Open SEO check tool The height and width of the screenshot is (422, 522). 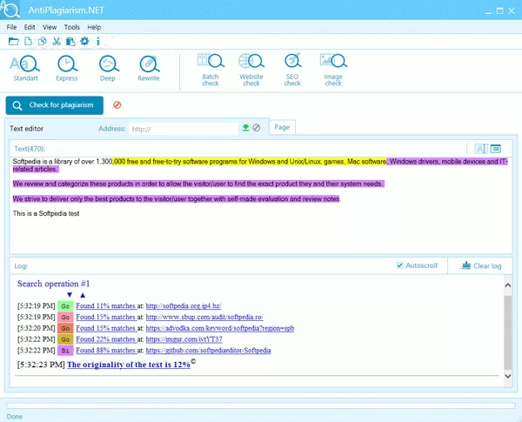(x=292, y=70)
